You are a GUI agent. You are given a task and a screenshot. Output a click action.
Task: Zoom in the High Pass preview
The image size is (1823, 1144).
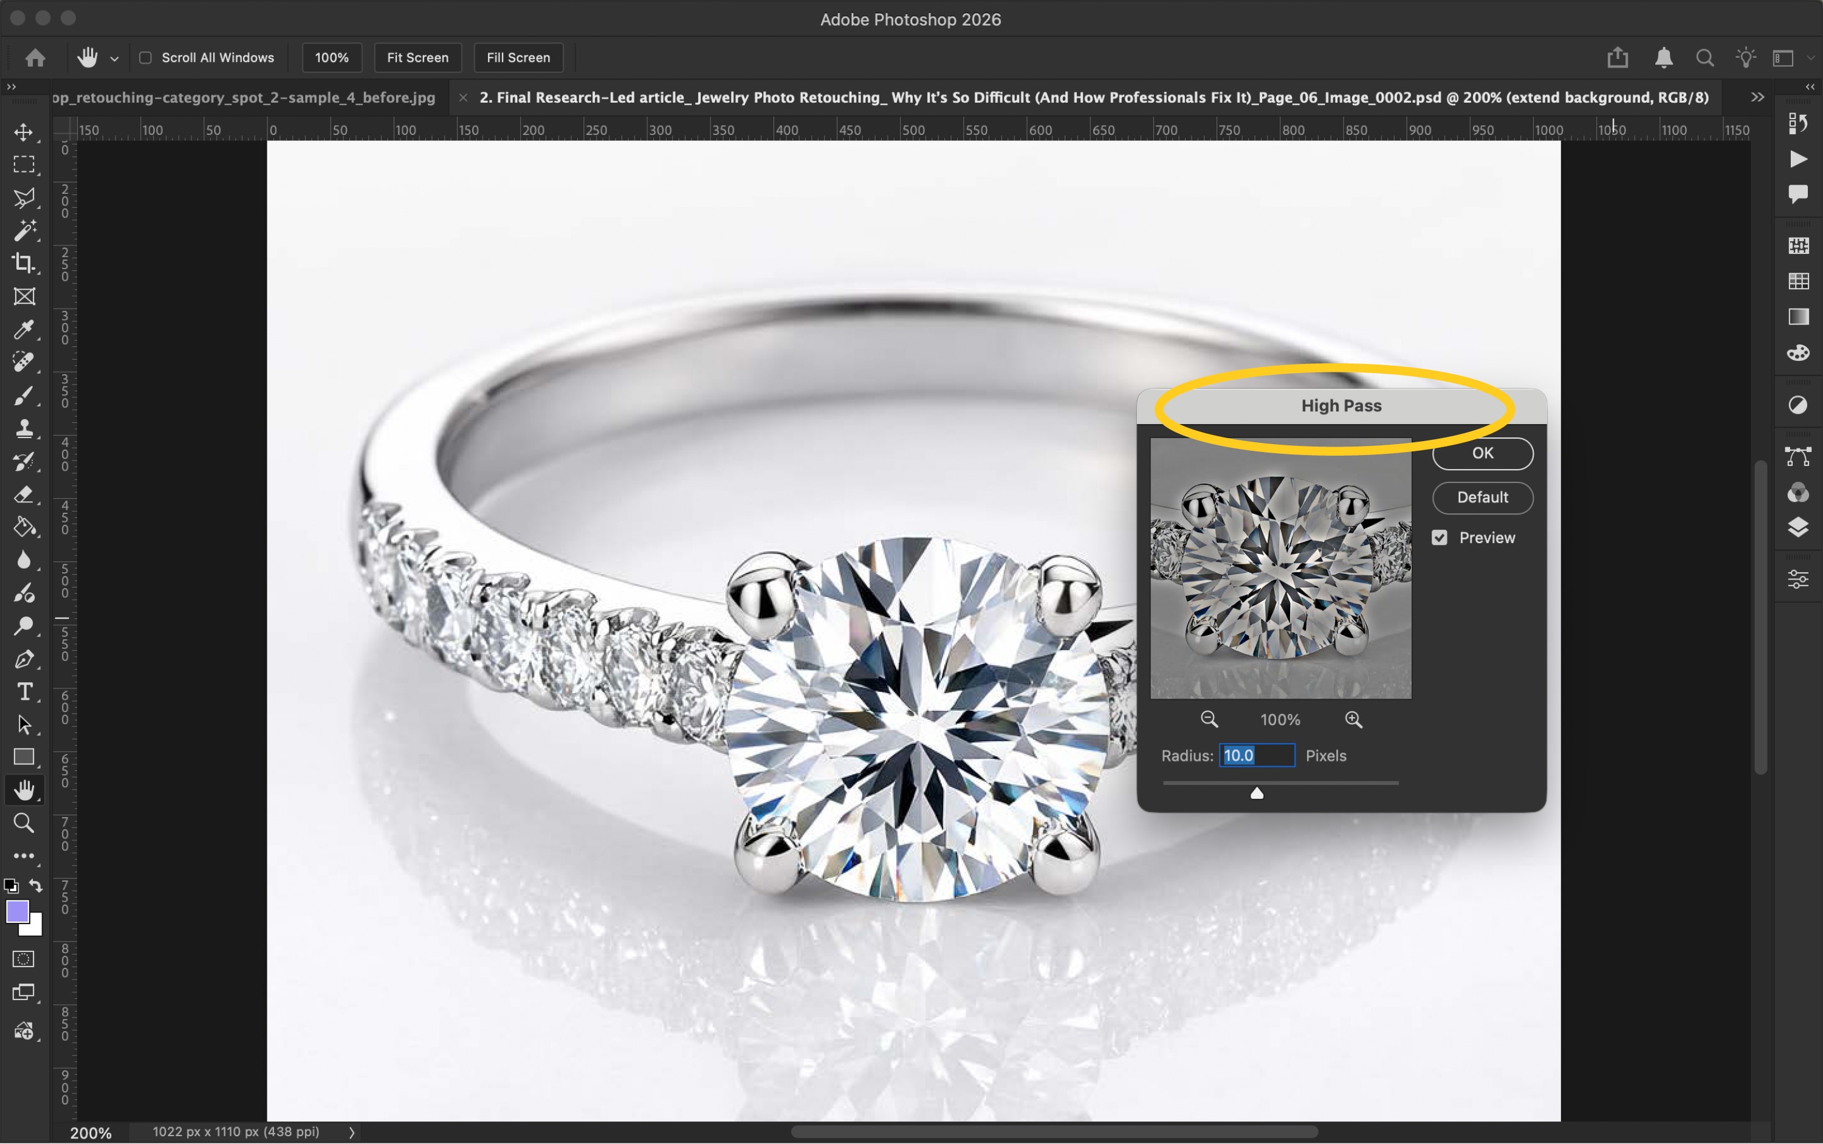pyautogui.click(x=1354, y=719)
